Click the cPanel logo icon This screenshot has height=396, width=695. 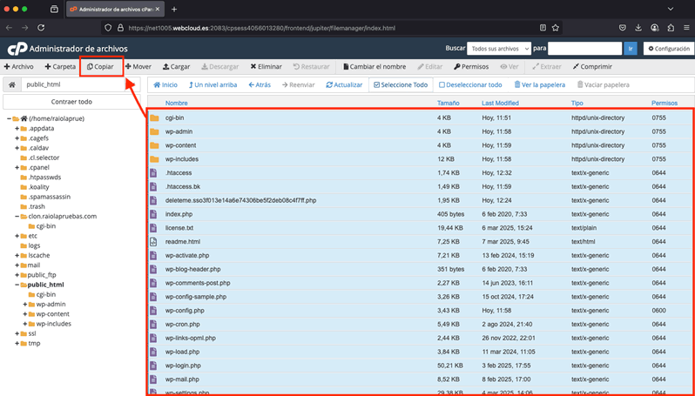(x=17, y=48)
